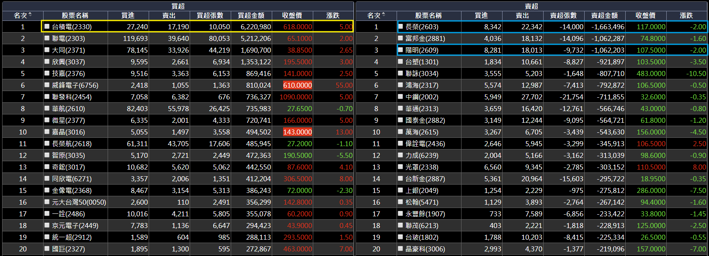
Task: Open stock 微星(2377)
Action: click(68, 120)
